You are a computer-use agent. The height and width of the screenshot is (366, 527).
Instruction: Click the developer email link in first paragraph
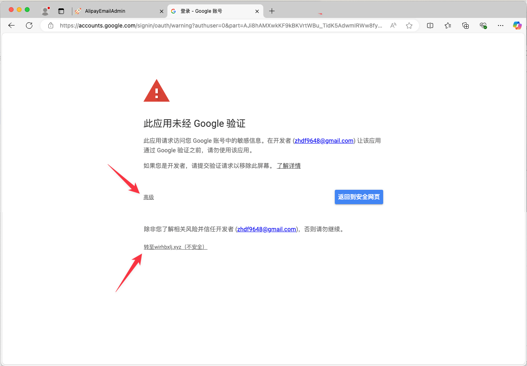(324, 141)
